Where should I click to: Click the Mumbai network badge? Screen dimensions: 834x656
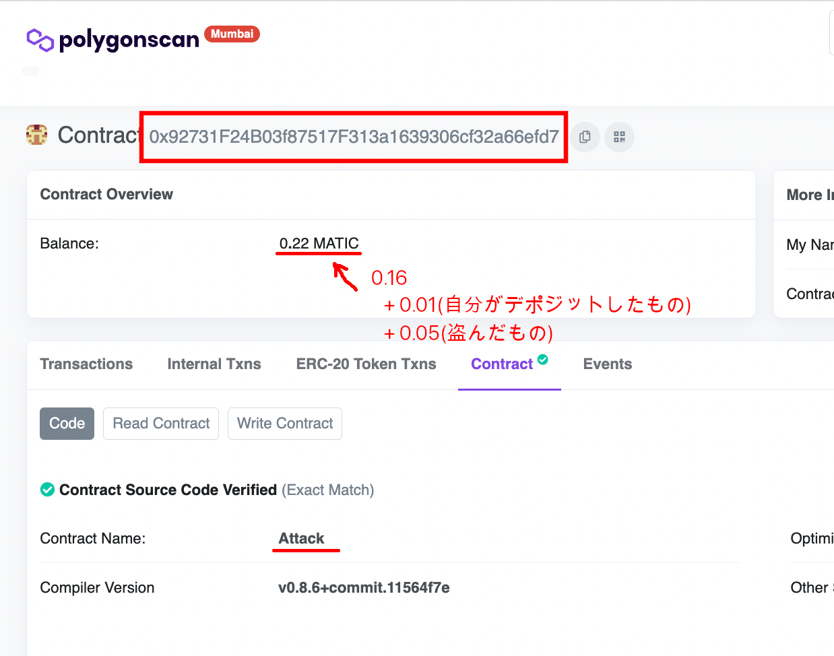232,34
